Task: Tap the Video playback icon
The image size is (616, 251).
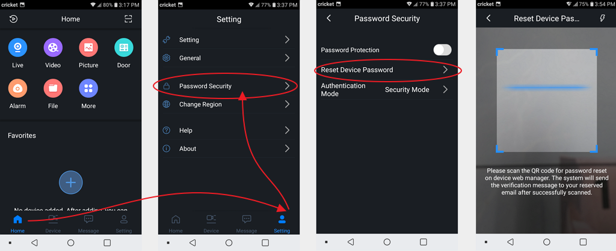Action: tap(53, 48)
